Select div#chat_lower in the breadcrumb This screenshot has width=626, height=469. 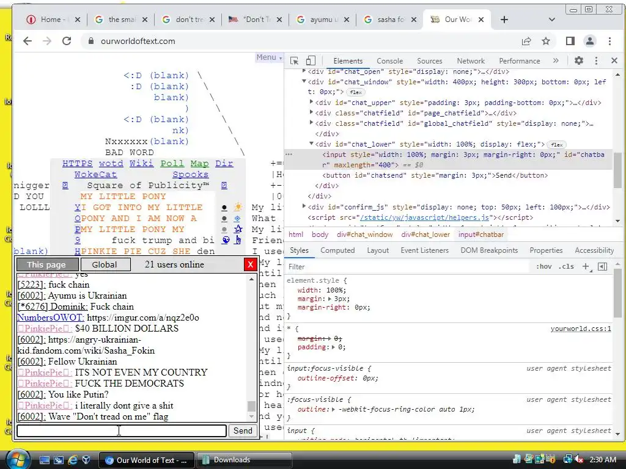pyautogui.click(x=425, y=234)
